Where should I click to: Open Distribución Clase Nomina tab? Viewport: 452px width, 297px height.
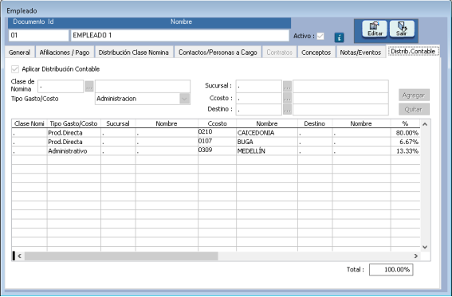point(134,53)
